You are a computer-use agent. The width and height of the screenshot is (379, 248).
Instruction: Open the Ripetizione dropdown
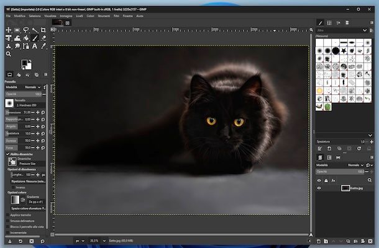[x=28, y=181]
